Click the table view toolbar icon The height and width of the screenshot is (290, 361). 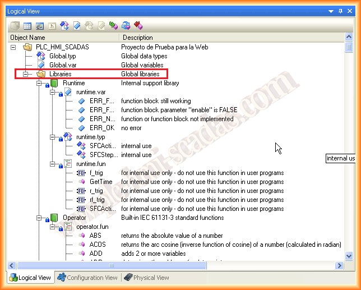tap(27, 25)
